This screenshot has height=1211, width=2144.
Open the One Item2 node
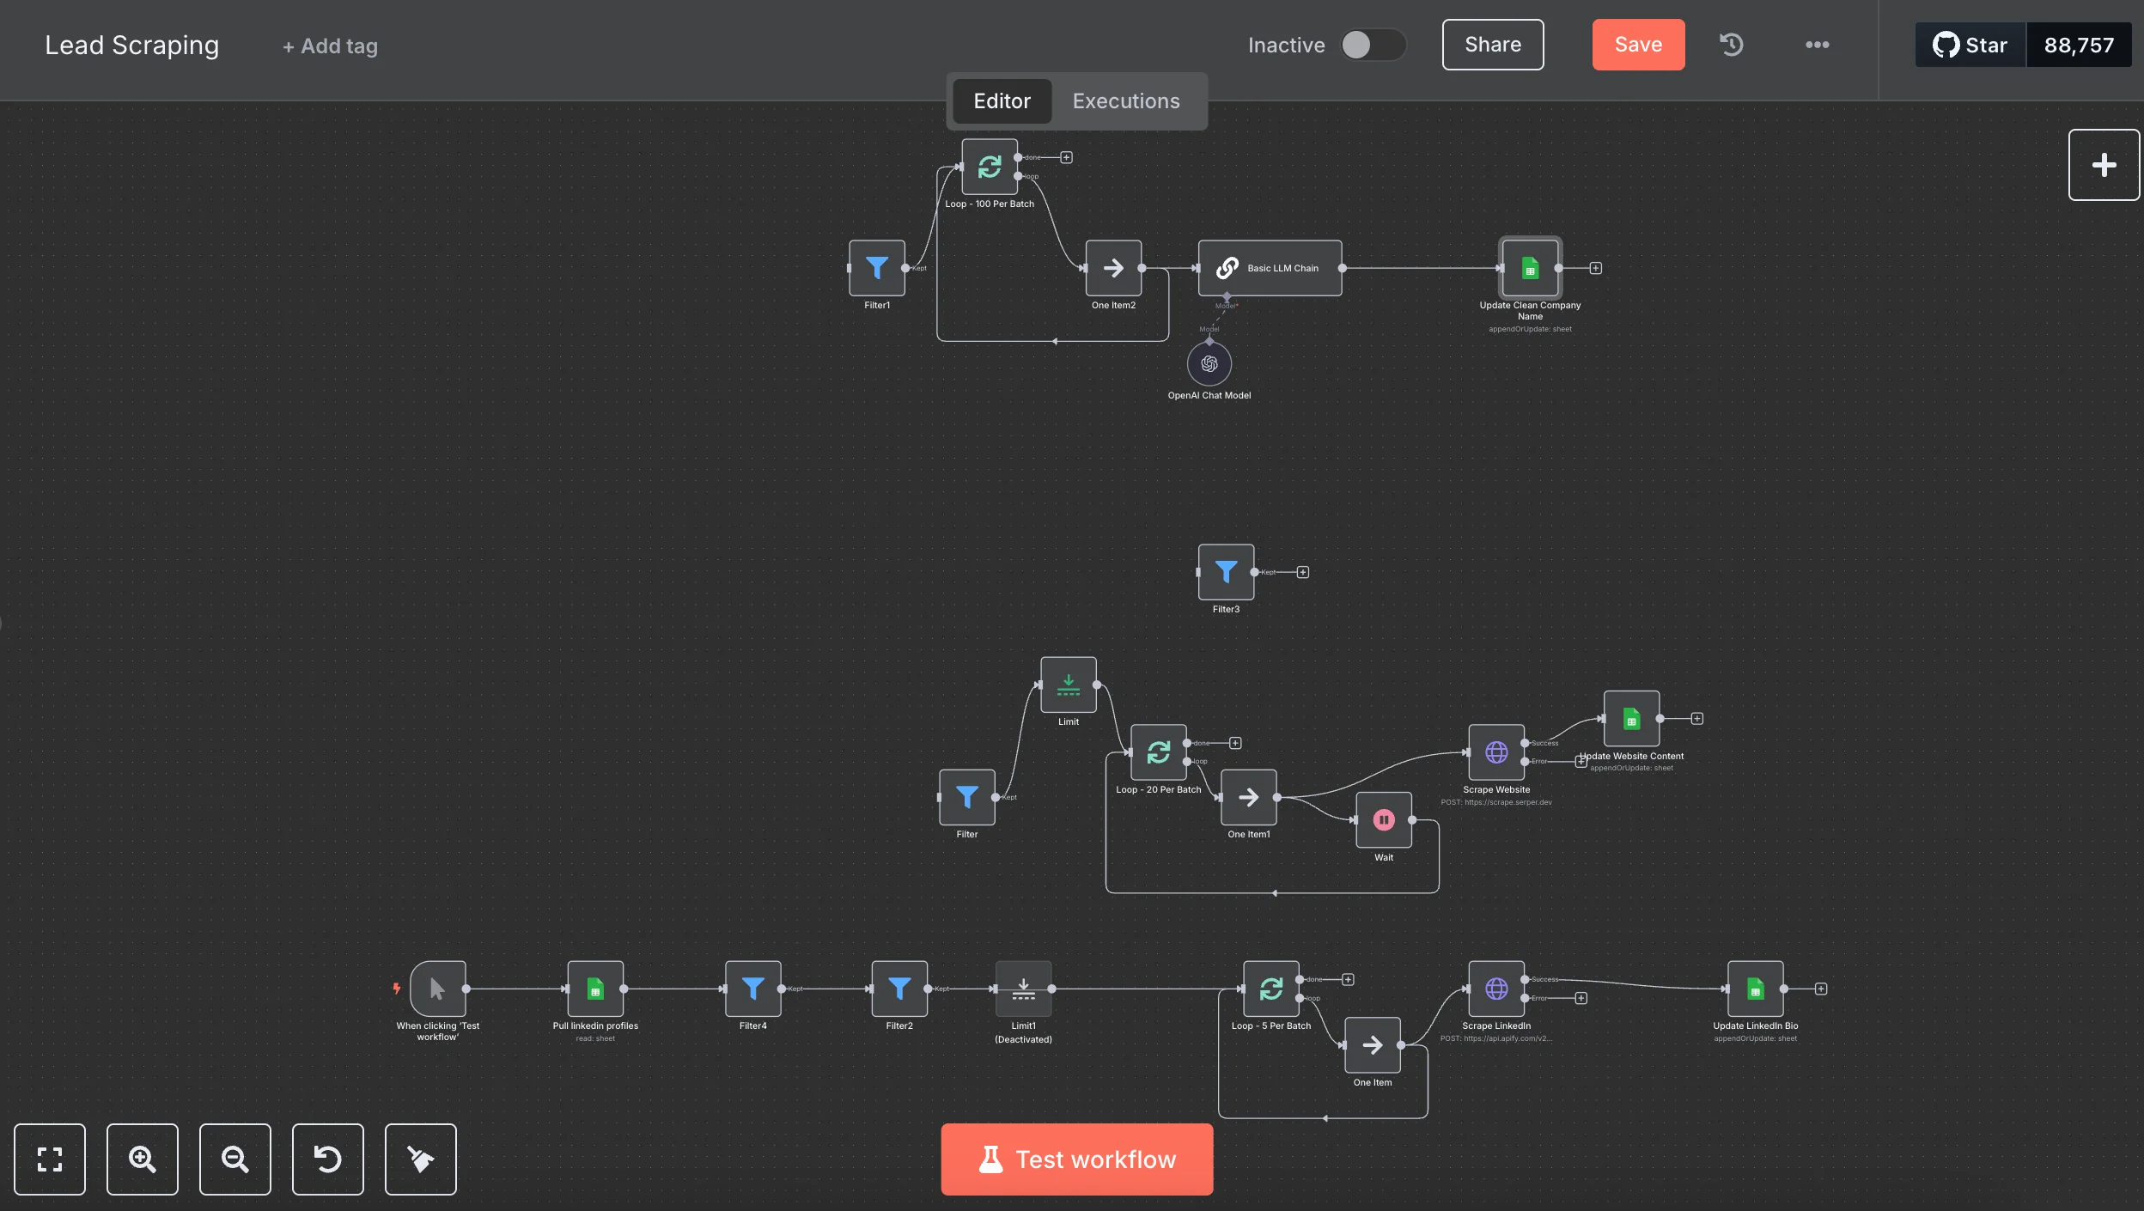pyautogui.click(x=1113, y=268)
